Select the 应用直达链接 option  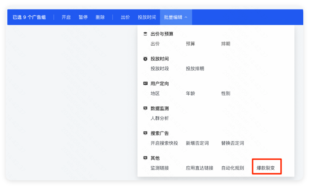(x=199, y=168)
